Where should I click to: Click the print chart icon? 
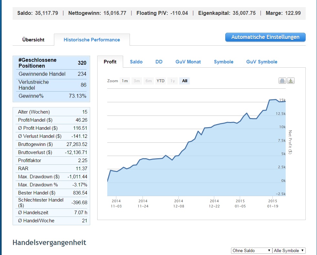click(x=282, y=81)
